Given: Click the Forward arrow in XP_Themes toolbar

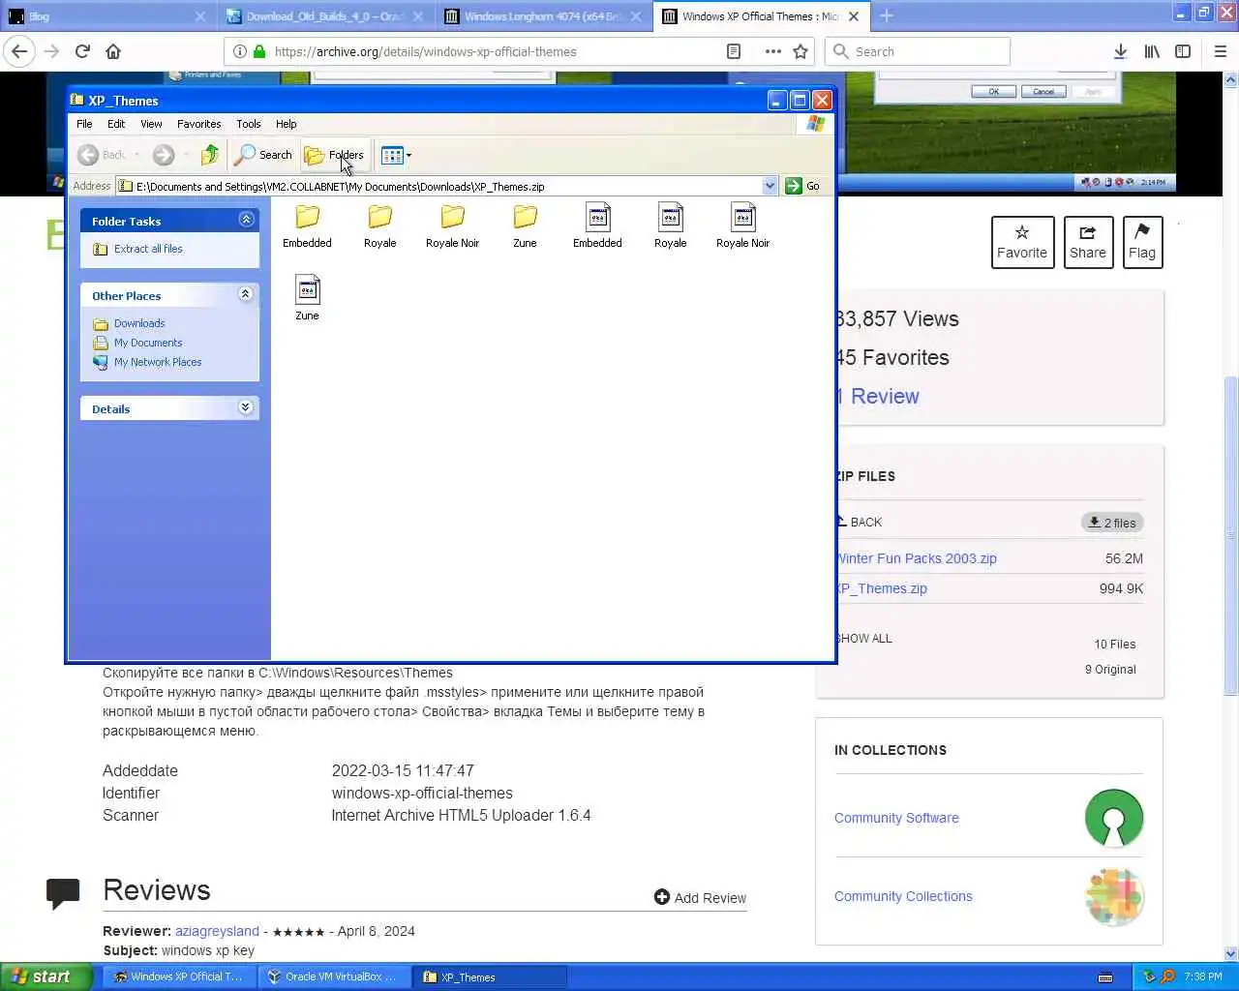Looking at the screenshot, I should [164, 155].
